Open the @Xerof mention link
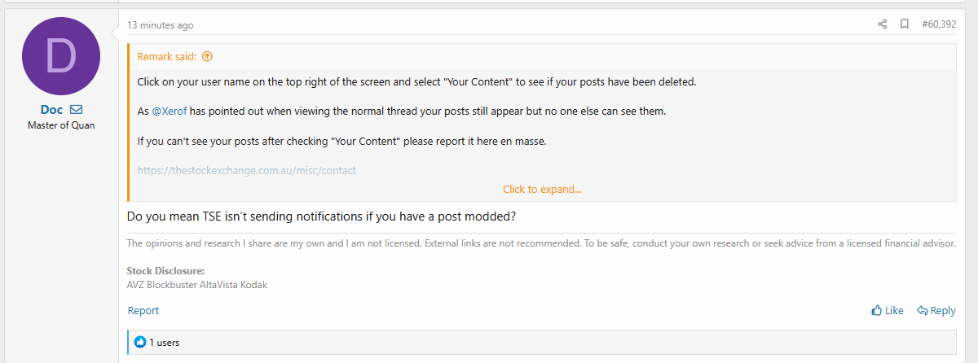978x363 pixels. point(170,112)
